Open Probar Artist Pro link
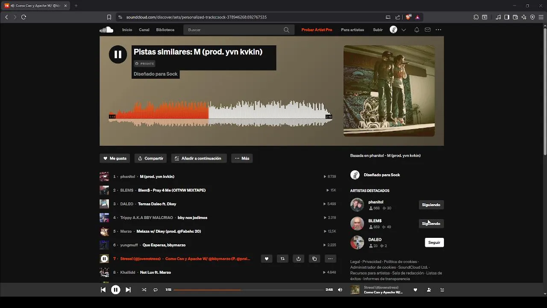 (317, 30)
